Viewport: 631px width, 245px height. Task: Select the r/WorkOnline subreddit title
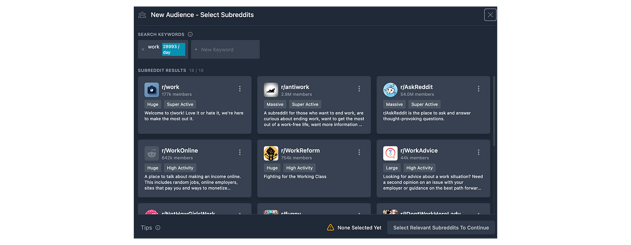pos(180,150)
